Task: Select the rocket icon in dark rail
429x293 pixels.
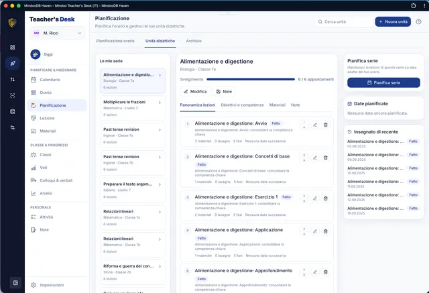Action: pyautogui.click(x=13, y=64)
